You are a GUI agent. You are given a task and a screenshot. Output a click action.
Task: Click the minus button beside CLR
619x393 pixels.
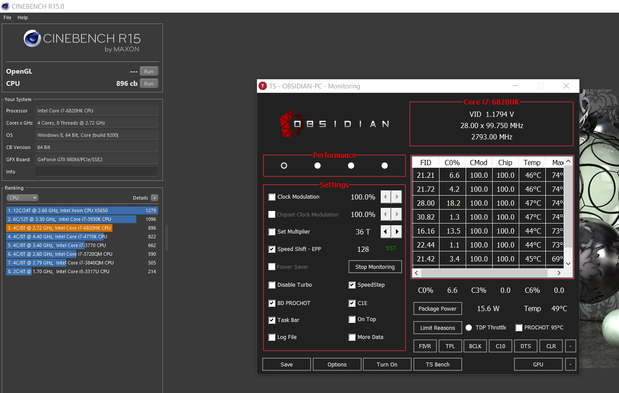[x=570, y=346]
